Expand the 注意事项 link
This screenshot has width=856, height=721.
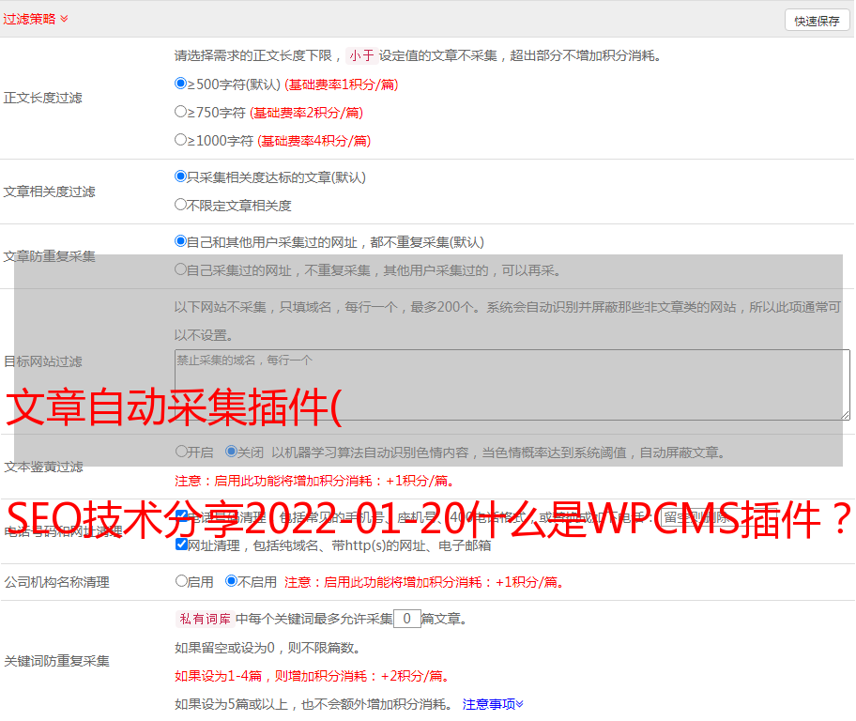pos(493,705)
